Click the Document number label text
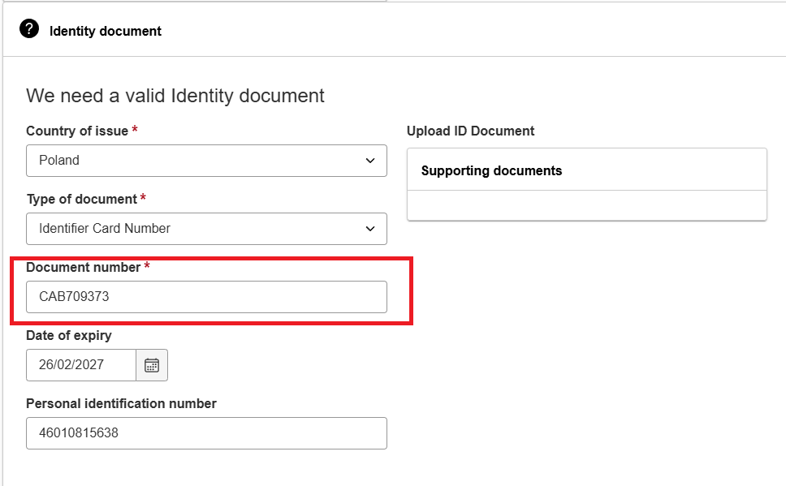Image resolution: width=786 pixels, height=486 pixels. [83, 268]
